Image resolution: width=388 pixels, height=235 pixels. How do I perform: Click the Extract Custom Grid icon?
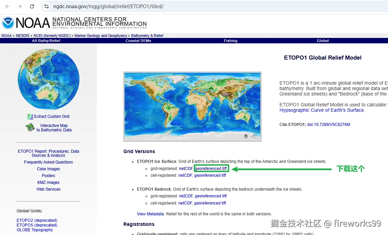[x=30, y=116]
